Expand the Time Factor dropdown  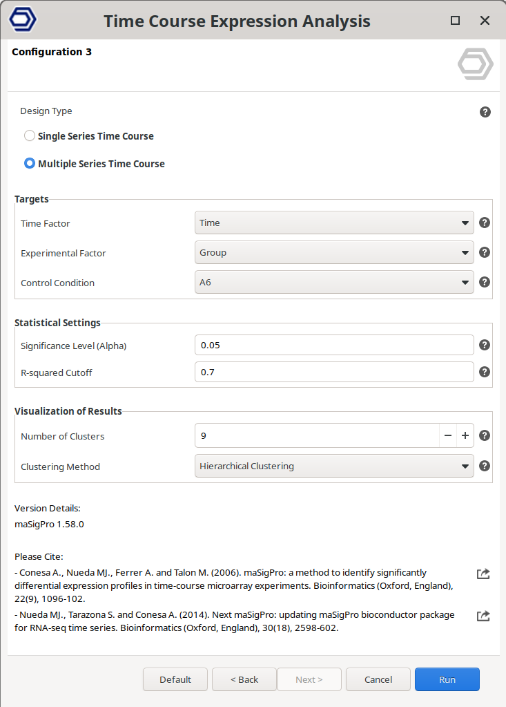pos(334,223)
